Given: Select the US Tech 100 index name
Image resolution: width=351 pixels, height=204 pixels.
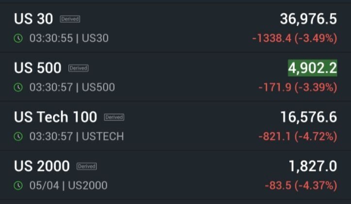Looking at the screenshot, I should coord(55,117).
